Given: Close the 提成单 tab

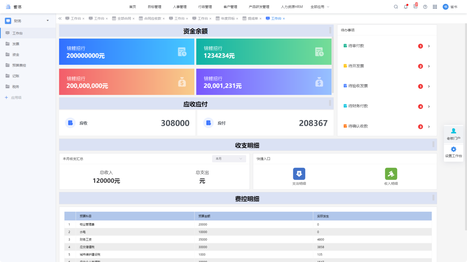Looking at the screenshot, I should click(261, 19).
